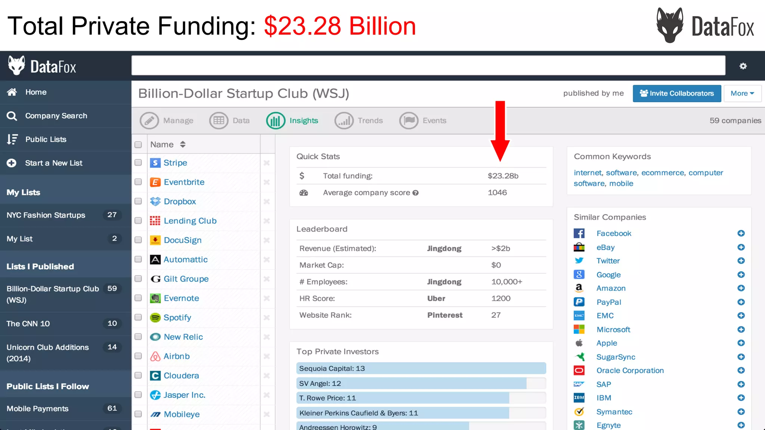This screenshot has height=430, width=765.
Task: Open the More dropdown
Action: click(743, 93)
